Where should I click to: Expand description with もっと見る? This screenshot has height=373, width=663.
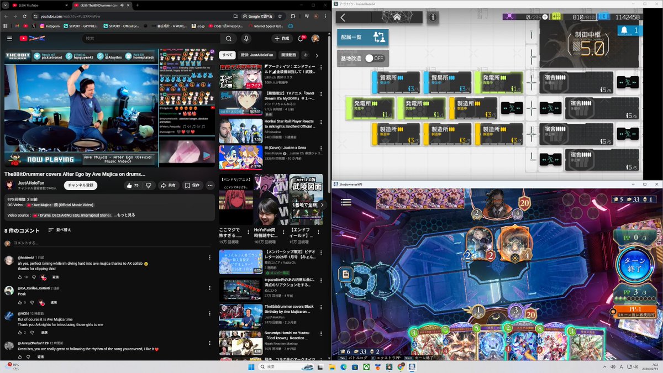click(x=127, y=215)
